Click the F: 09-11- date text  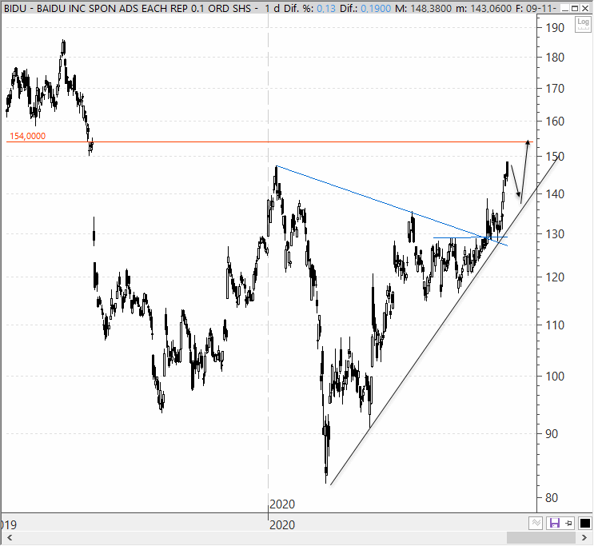coord(536,8)
